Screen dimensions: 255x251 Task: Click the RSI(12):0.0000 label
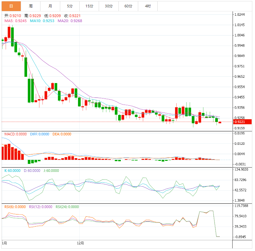[x=40, y=207]
